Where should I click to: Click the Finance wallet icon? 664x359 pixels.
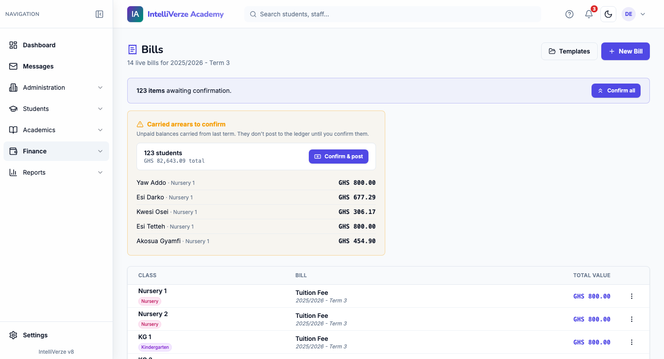tap(13, 151)
